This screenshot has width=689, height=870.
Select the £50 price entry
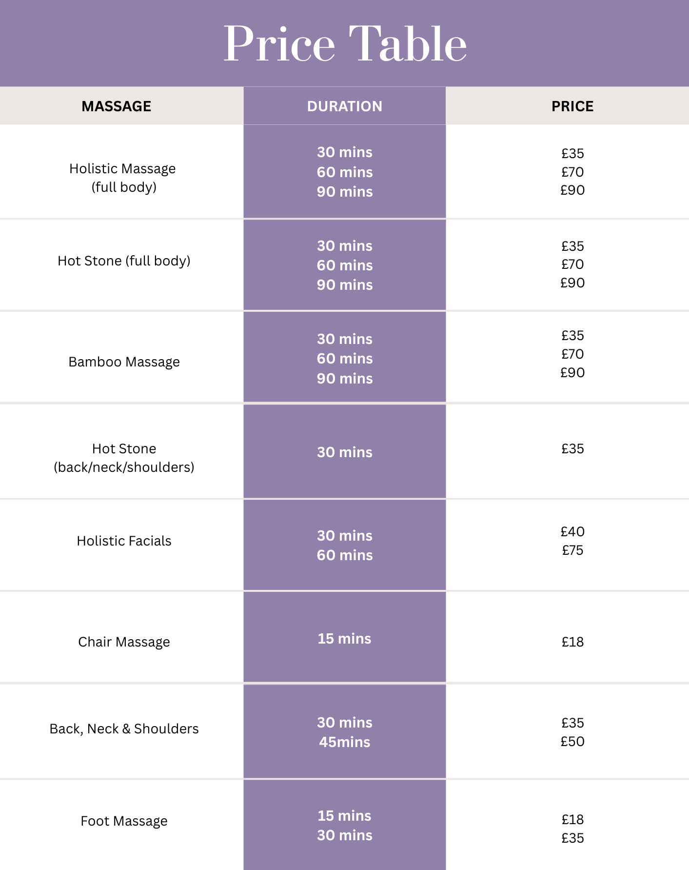click(572, 742)
